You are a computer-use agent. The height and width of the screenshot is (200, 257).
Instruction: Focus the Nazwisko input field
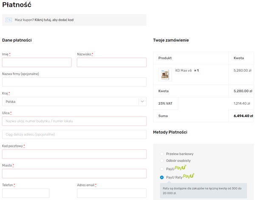[x=111, y=63]
